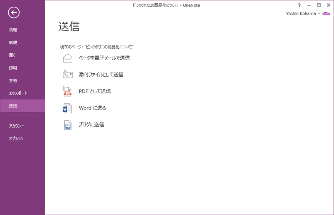Image resolution: width=334 pixels, height=215 pixels.
Task: Open the 情報 menu item
Action: coord(13,30)
